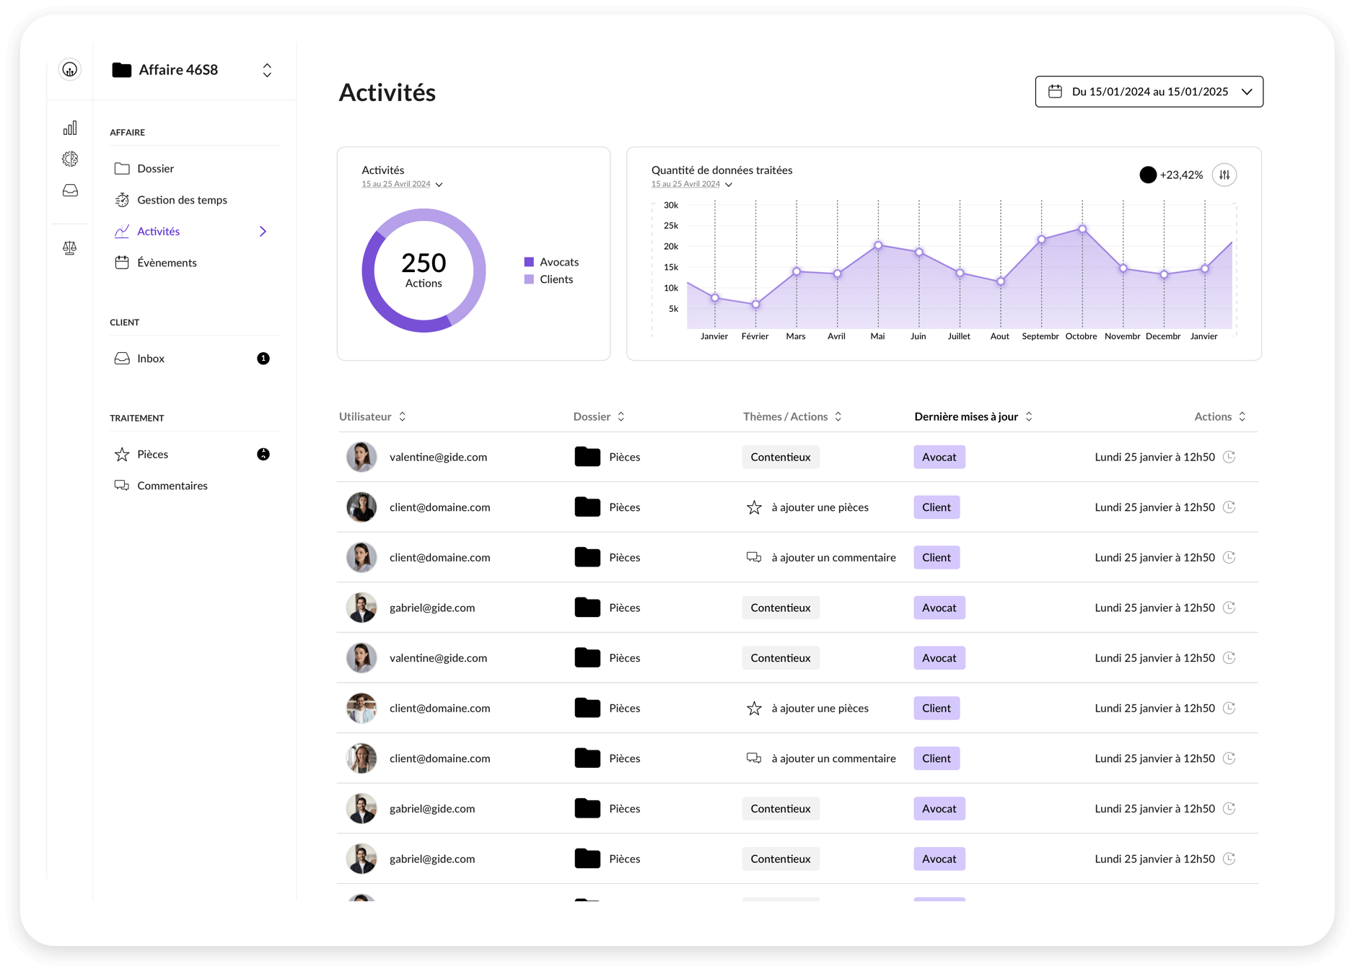This screenshot has height=972, width=1355.
Task: Click the Octobre data point on chart
Action: coord(1082,229)
